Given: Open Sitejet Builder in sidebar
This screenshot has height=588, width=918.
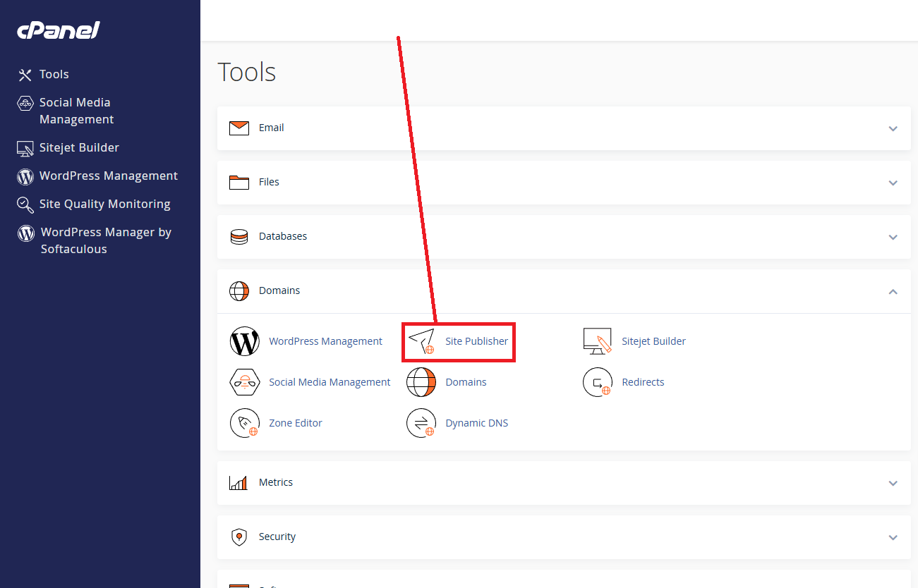Looking at the screenshot, I should point(79,147).
